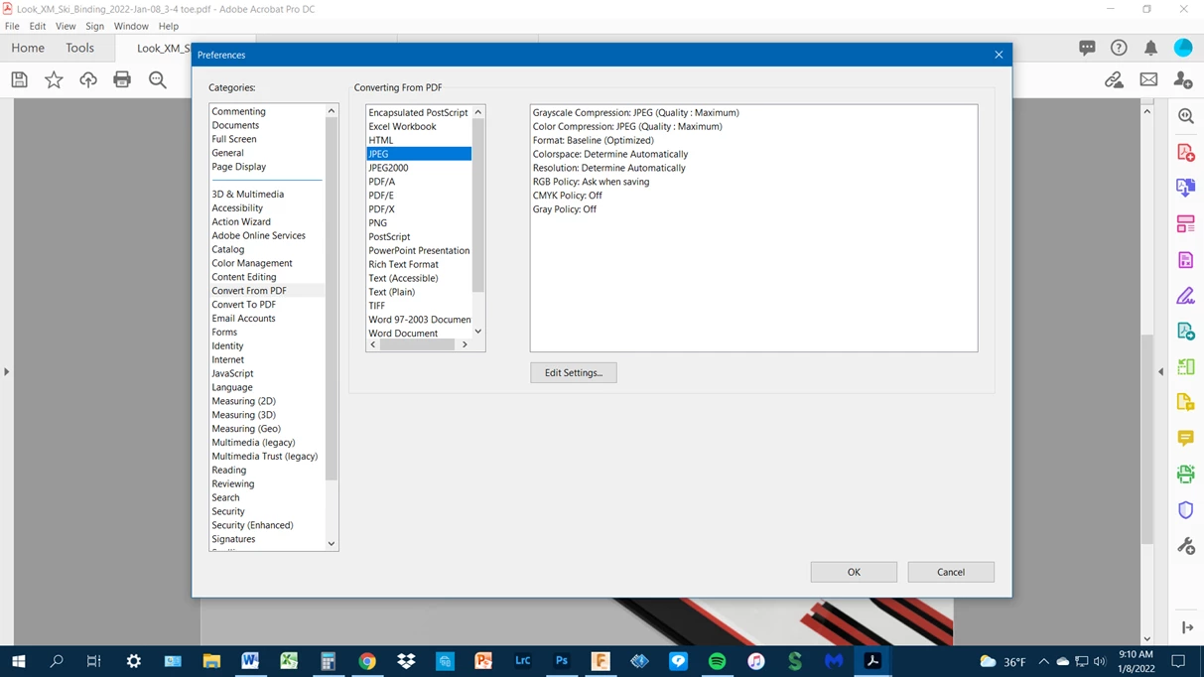
Task: Click the OK button in Preferences
Action: [x=854, y=572]
